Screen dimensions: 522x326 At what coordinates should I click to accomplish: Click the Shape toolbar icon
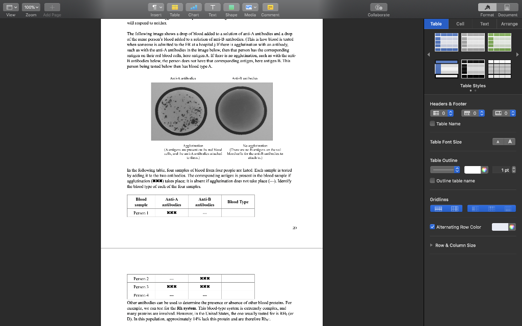click(231, 7)
